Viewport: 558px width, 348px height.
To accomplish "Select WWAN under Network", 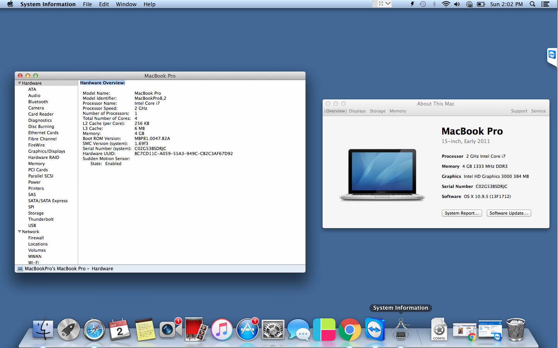I will click(x=34, y=256).
